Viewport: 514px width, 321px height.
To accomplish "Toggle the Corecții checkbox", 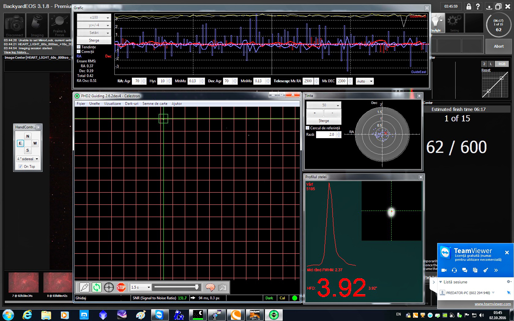I will pos(79,51).
